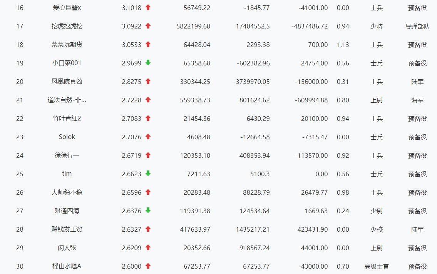Screen dimensions: 437x274
Task: Select the 道法自然-非... truncated username
Action: coord(67,100)
